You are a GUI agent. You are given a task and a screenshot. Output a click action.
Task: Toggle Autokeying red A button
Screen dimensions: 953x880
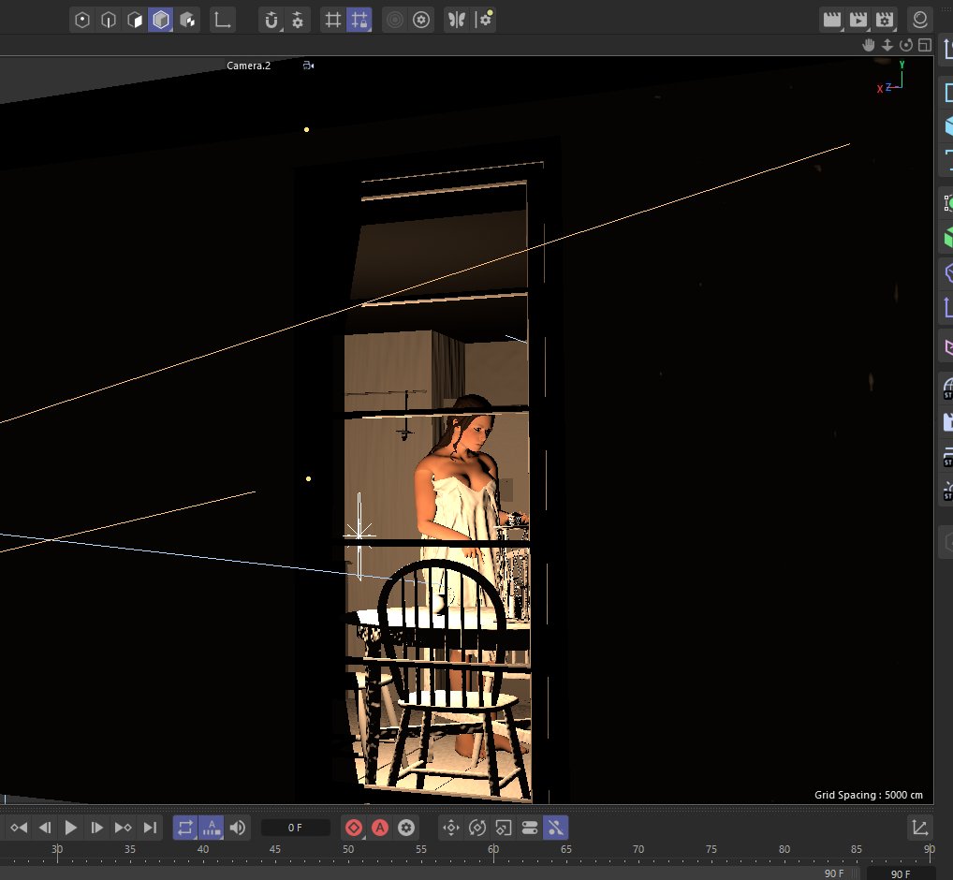click(380, 828)
